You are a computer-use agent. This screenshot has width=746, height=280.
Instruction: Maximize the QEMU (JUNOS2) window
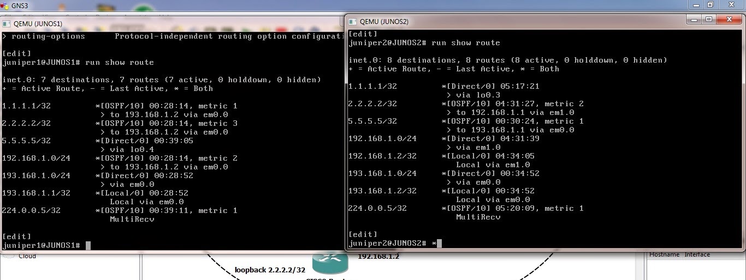[x=709, y=19]
